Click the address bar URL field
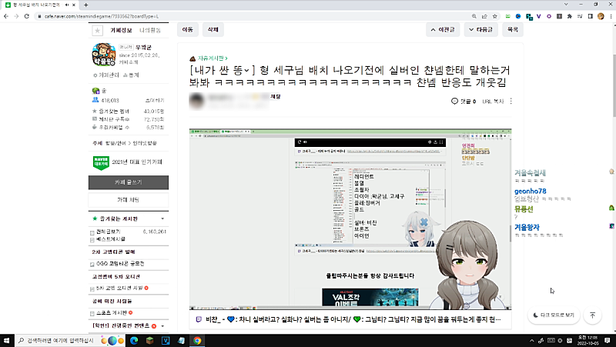Screen dimensions: 616x347 point(252,16)
